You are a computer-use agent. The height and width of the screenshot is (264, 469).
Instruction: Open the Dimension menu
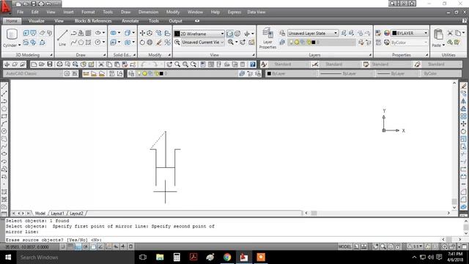click(x=148, y=12)
